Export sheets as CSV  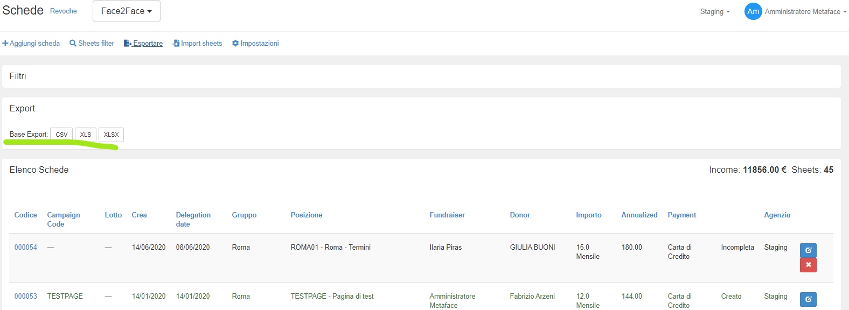pyautogui.click(x=61, y=135)
